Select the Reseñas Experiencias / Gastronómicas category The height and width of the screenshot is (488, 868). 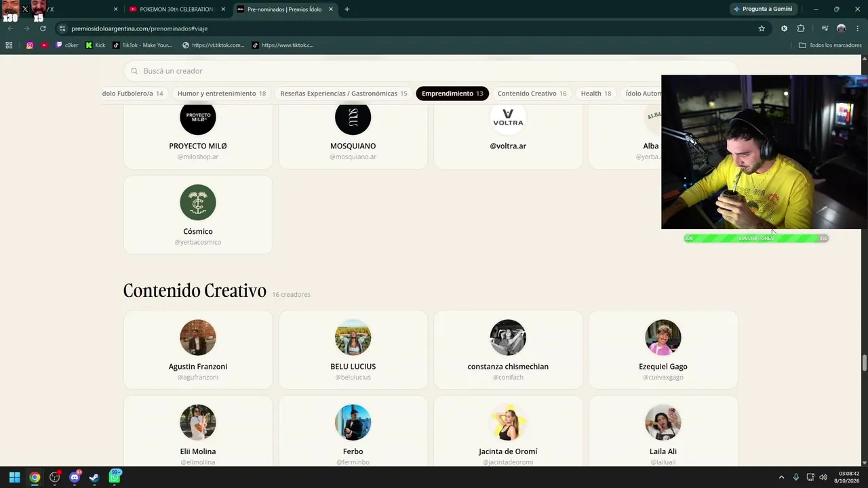coord(344,94)
